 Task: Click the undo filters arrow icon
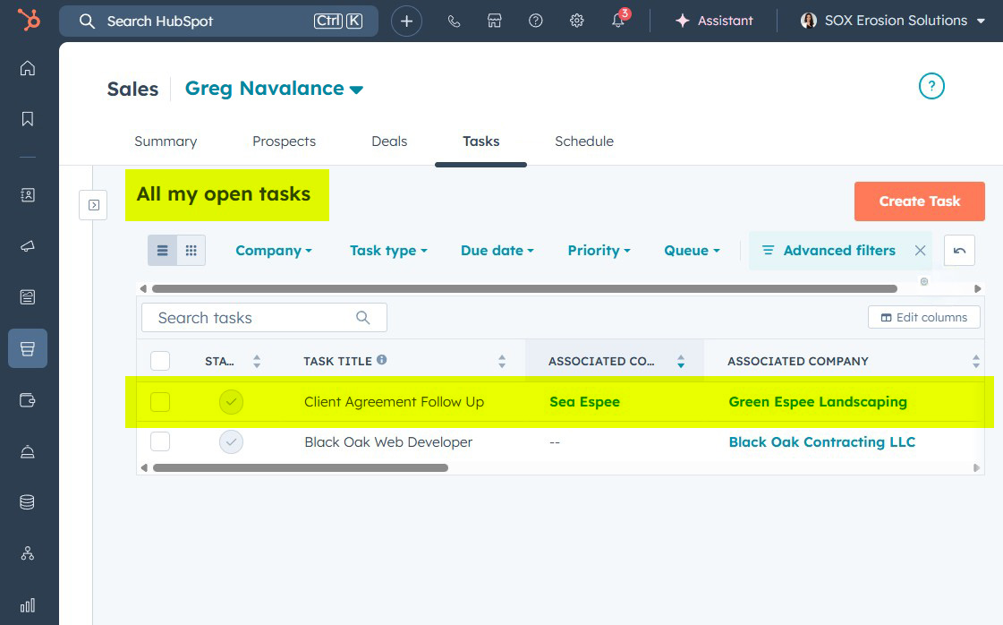(x=959, y=251)
